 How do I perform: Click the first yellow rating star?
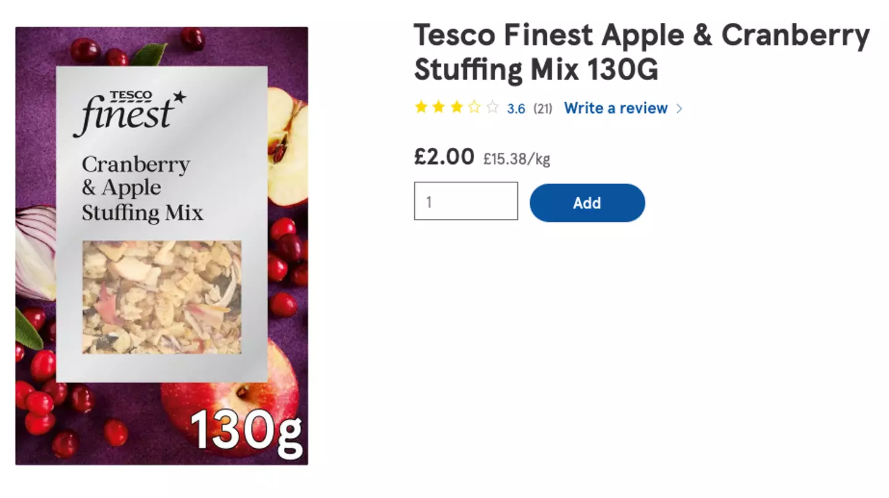click(421, 108)
